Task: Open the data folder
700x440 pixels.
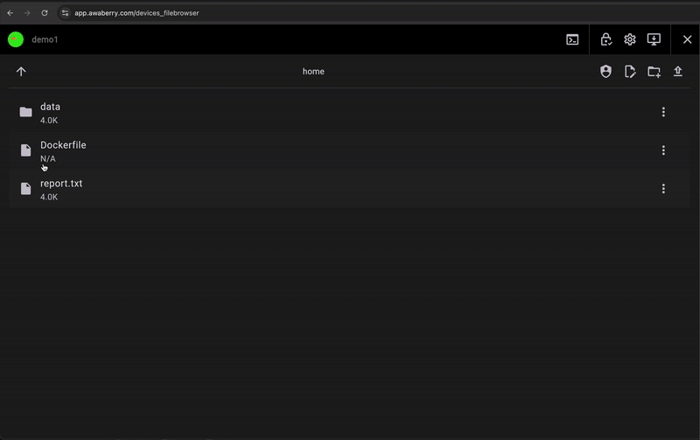Action: coord(349,112)
